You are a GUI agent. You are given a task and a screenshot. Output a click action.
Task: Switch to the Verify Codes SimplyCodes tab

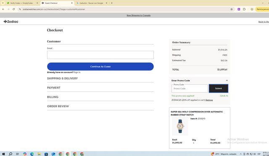(x=21, y=3)
